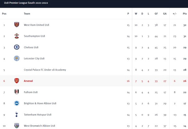Viewport: 188px width, 129px height.
Task: Open Chelsea U18 team name
Action: (x=31, y=47)
